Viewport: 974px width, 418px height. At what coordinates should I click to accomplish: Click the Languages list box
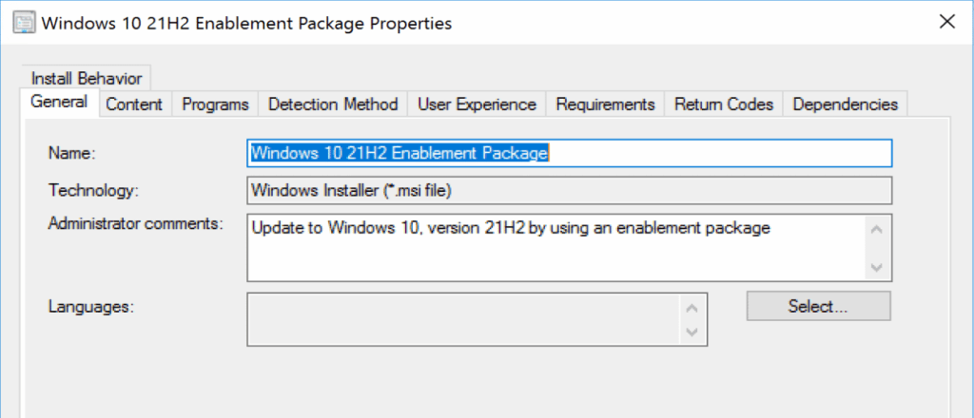[x=464, y=319]
